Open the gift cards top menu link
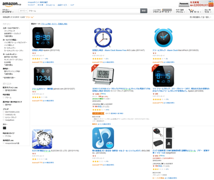The width and height of the screenshot is (214, 180). click(40, 5)
